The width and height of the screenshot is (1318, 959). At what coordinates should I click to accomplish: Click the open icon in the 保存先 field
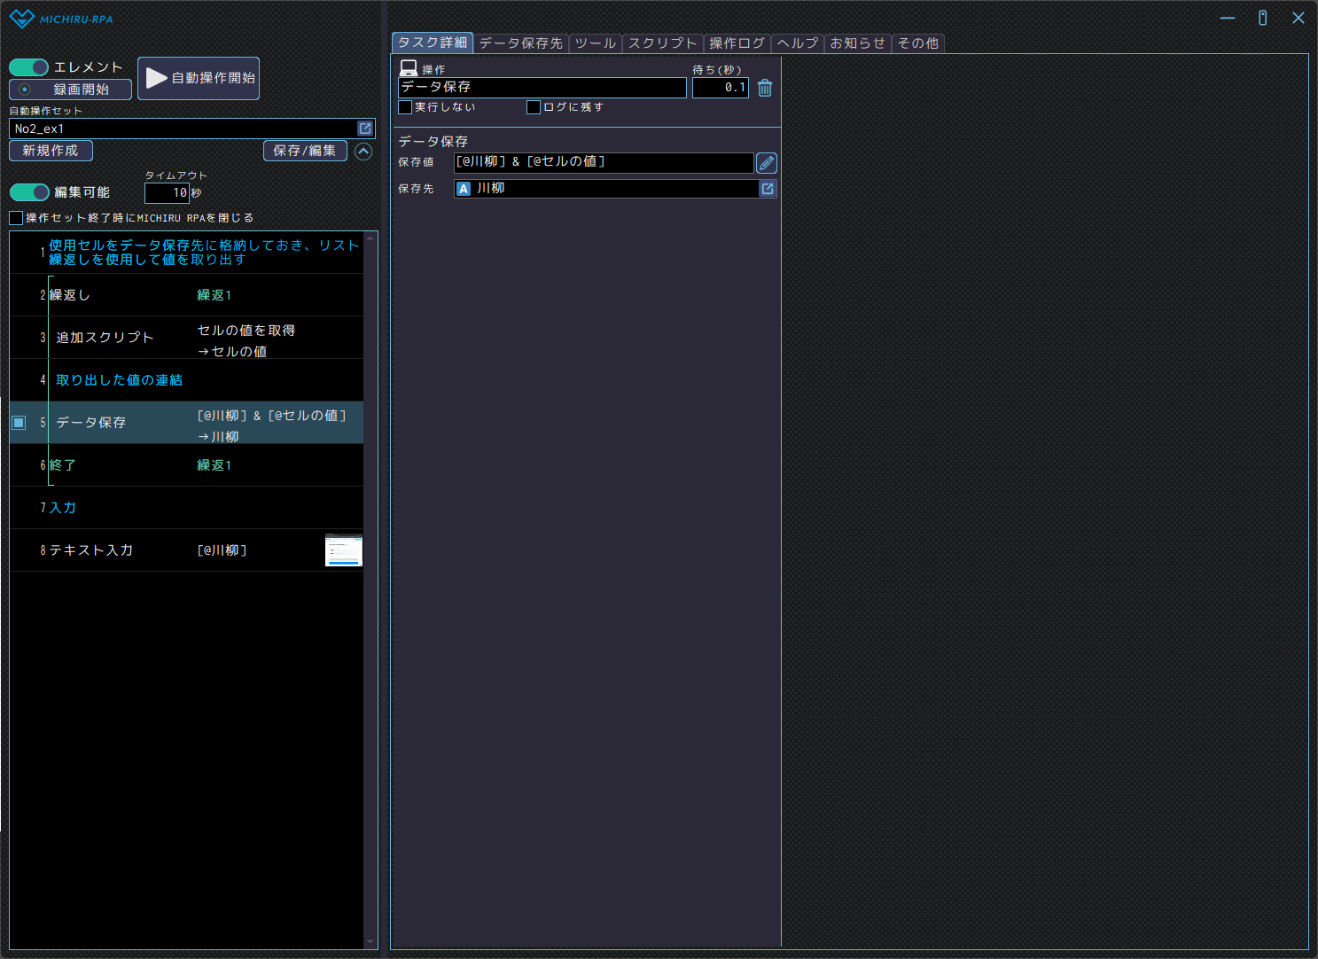[x=768, y=189]
